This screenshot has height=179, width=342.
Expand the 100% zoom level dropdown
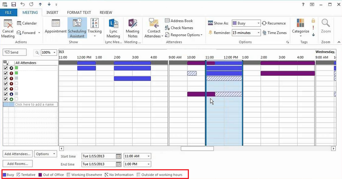55,52
